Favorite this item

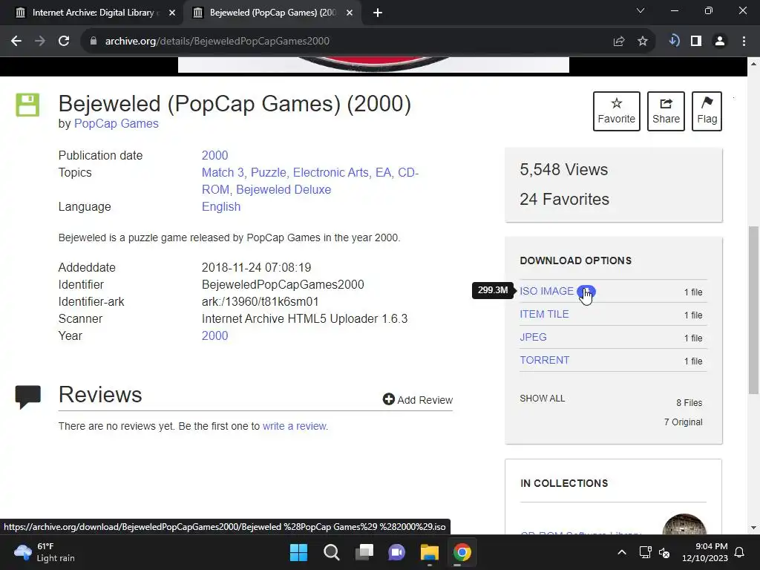coord(617,111)
